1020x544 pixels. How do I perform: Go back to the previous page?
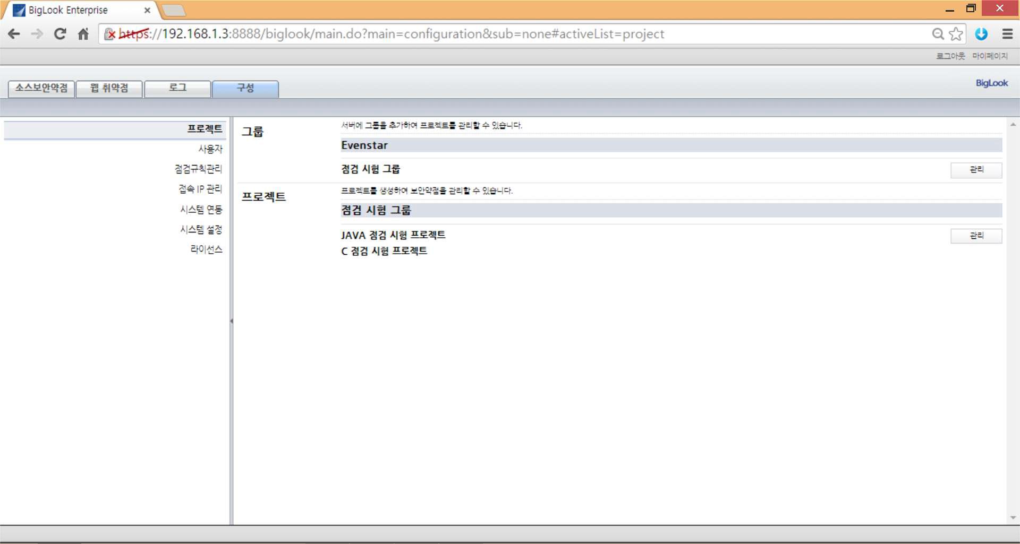[x=14, y=34]
